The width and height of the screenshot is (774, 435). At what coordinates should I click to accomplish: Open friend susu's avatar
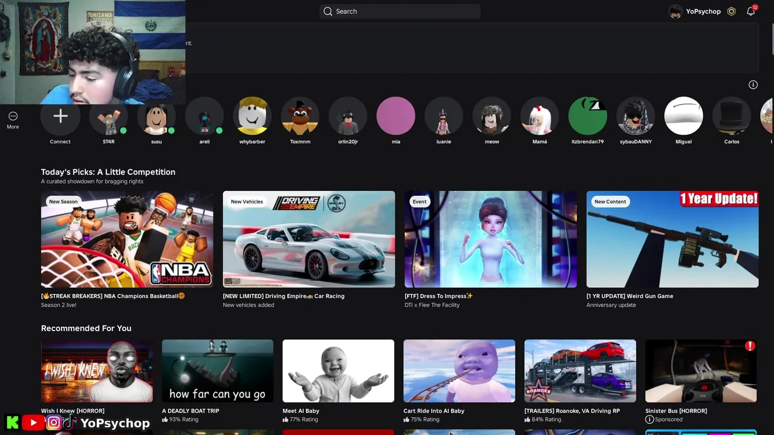[156, 116]
